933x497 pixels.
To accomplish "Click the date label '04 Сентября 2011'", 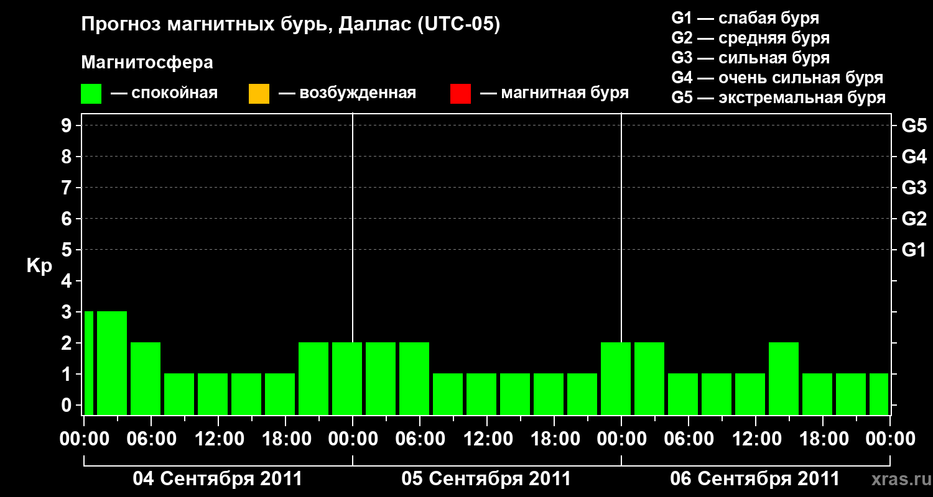I will coord(218,479).
